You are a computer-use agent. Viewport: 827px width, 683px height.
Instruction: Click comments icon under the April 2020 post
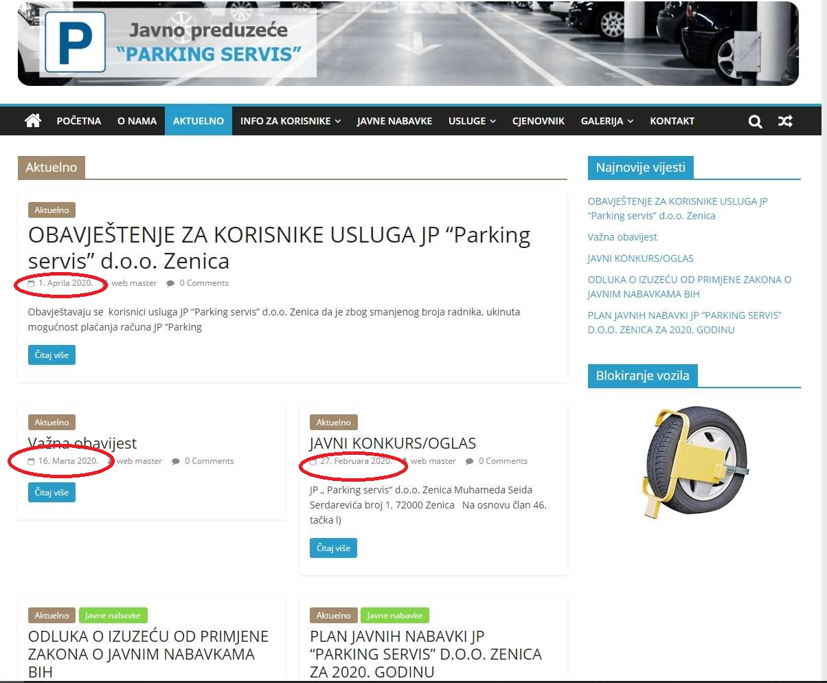[x=171, y=283]
